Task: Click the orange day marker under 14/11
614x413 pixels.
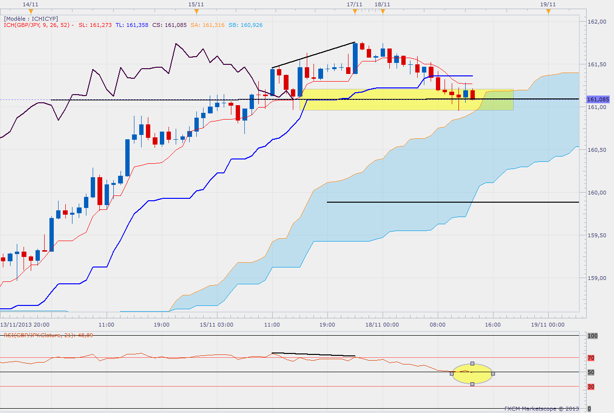Action: pyautogui.click(x=31, y=12)
